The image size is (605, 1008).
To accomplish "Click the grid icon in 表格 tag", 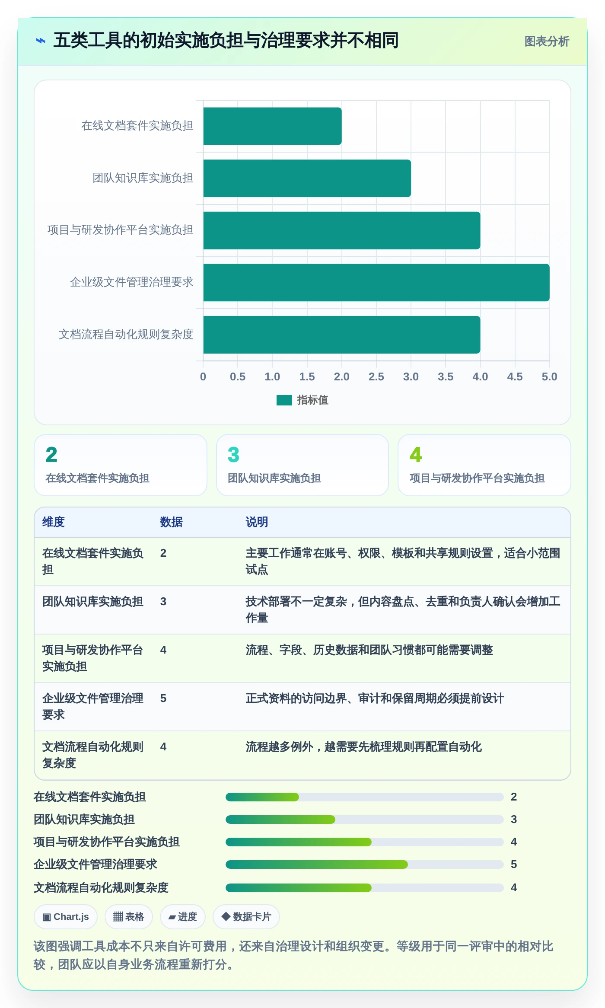I will click(x=118, y=917).
